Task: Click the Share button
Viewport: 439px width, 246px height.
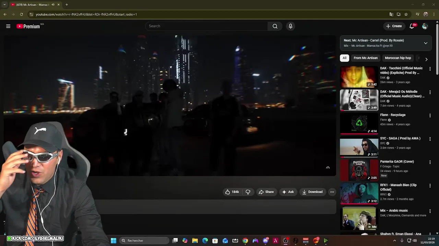Action: pyautogui.click(x=266, y=192)
